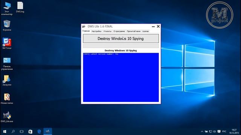This screenshot has height=135, width=241.
Task: Select the DWS.log file on desktop
Action: [20, 7]
